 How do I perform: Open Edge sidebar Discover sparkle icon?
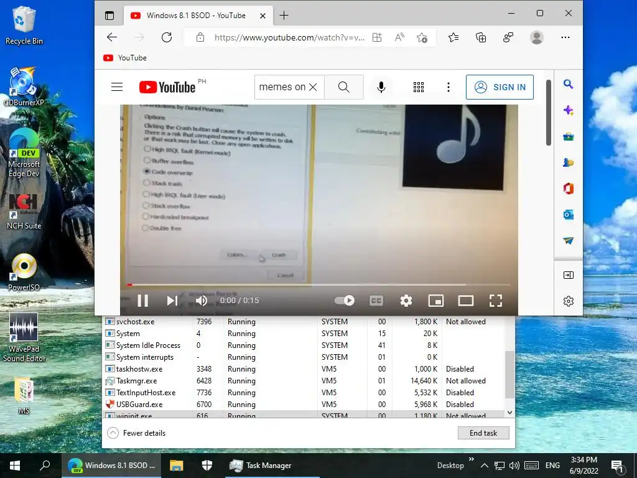pyautogui.click(x=569, y=110)
